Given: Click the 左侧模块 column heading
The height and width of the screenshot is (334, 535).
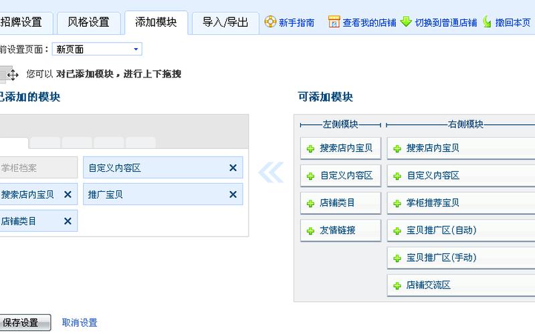Looking at the screenshot, I should click(x=340, y=124).
